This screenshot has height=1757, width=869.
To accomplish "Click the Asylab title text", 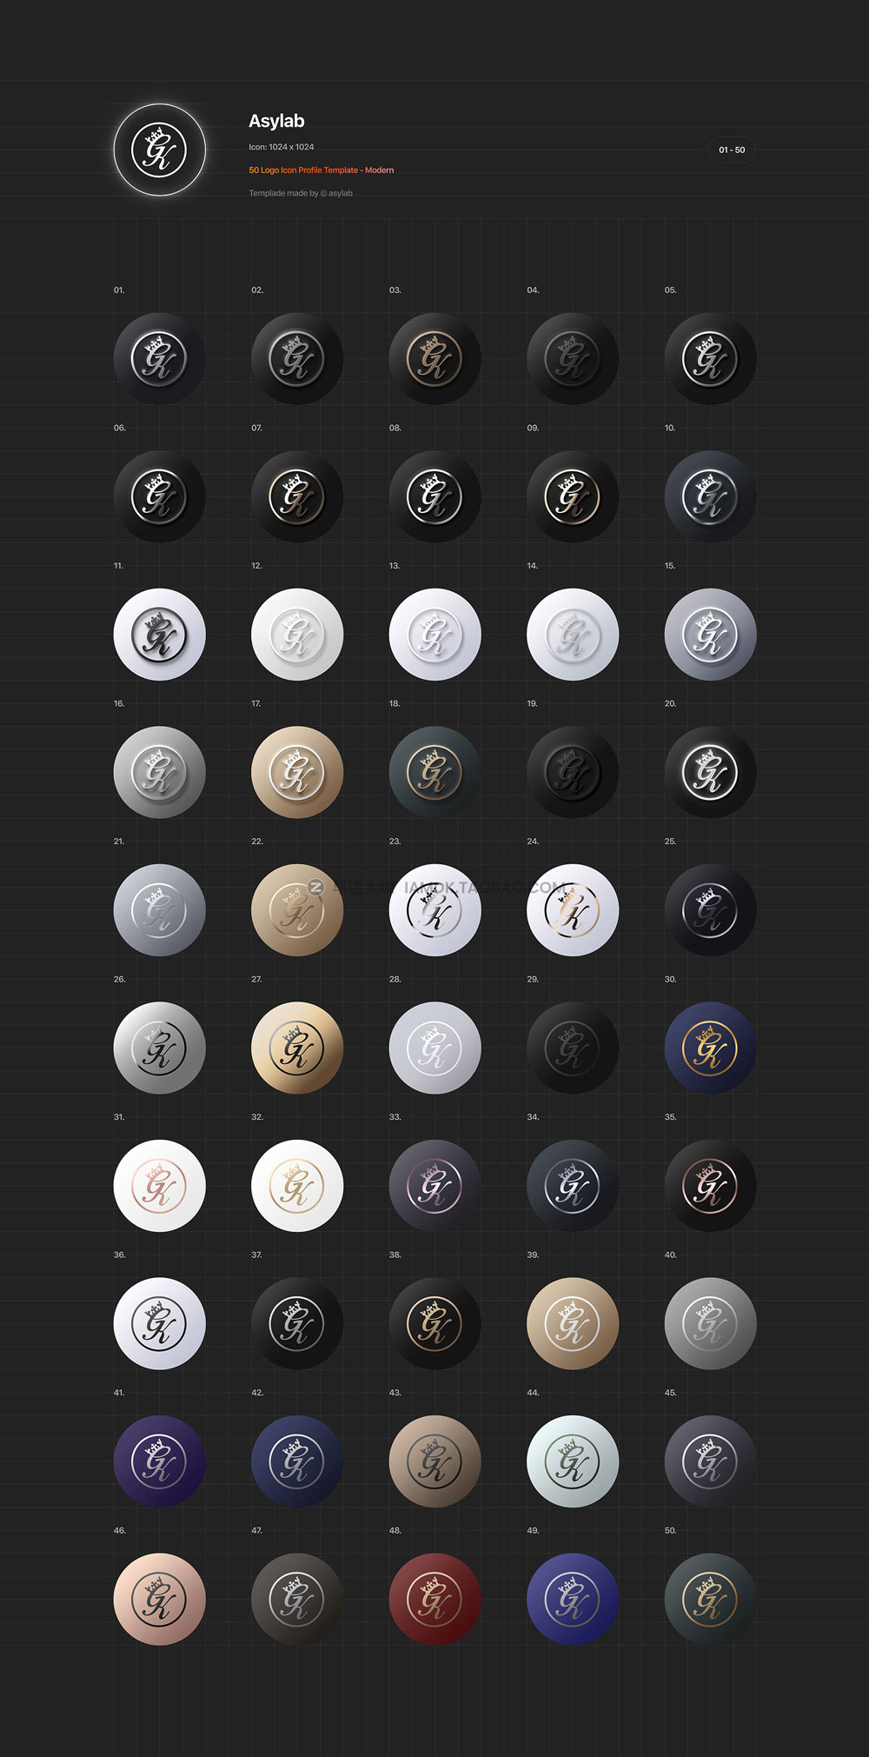I will pos(276,121).
